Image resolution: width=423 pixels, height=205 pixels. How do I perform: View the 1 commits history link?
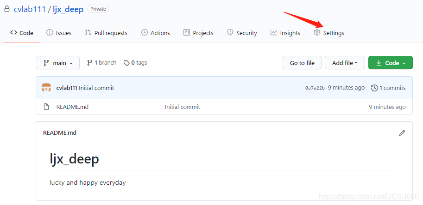[x=388, y=88]
